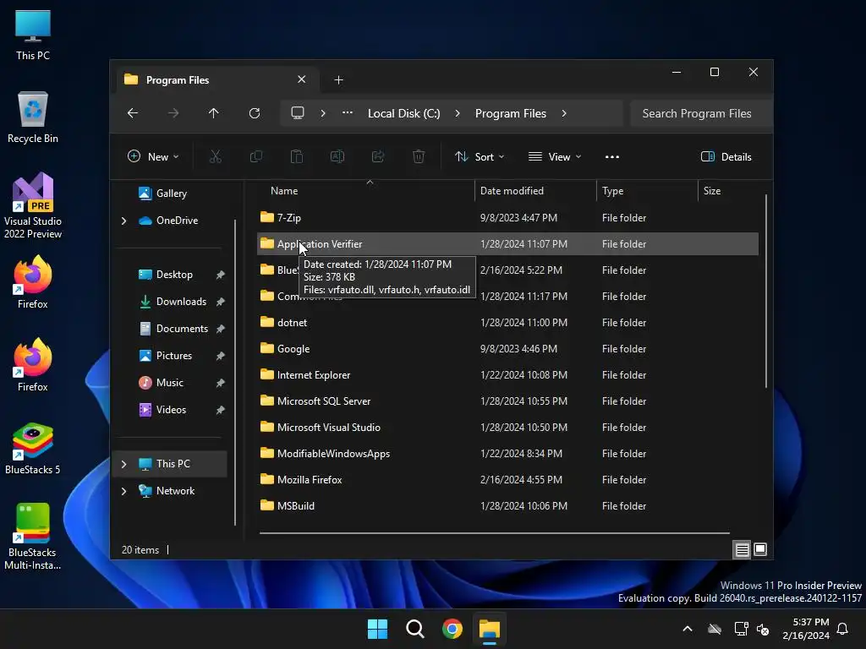Open the See more ellipsis menu
This screenshot has height=649, width=866.
click(x=612, y=156)
